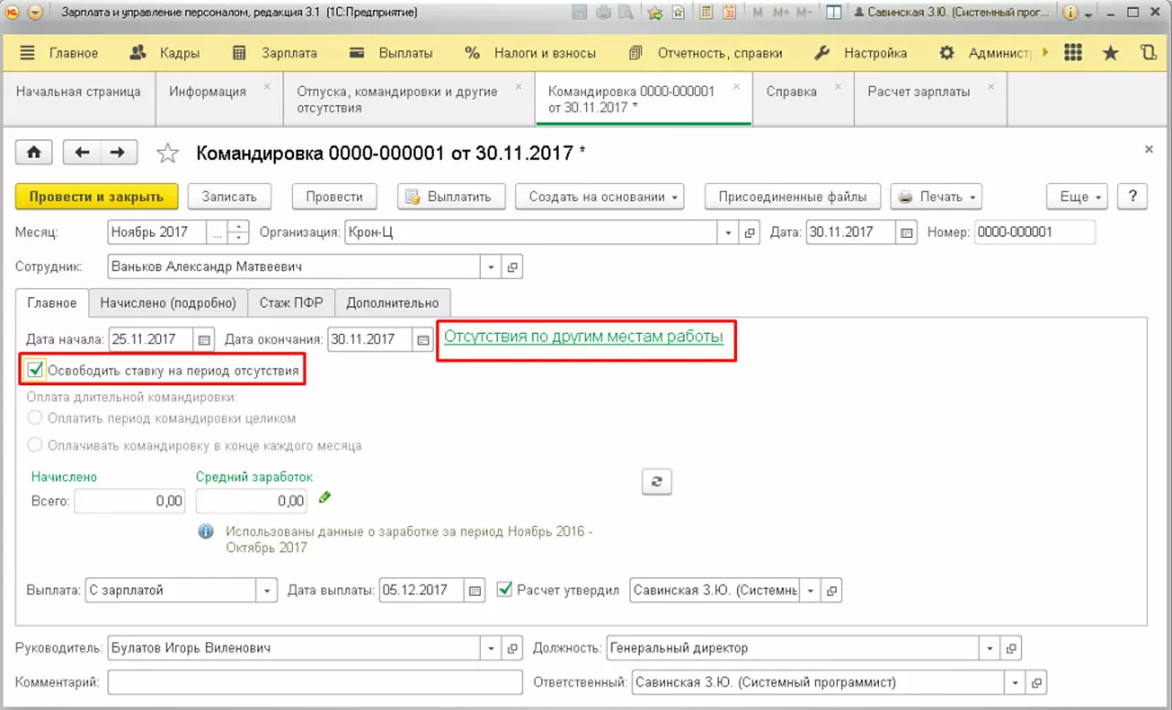Open the calendar picker for Дата начала
The width and height of the screenshot is (1172, 710).
point(204,339)
